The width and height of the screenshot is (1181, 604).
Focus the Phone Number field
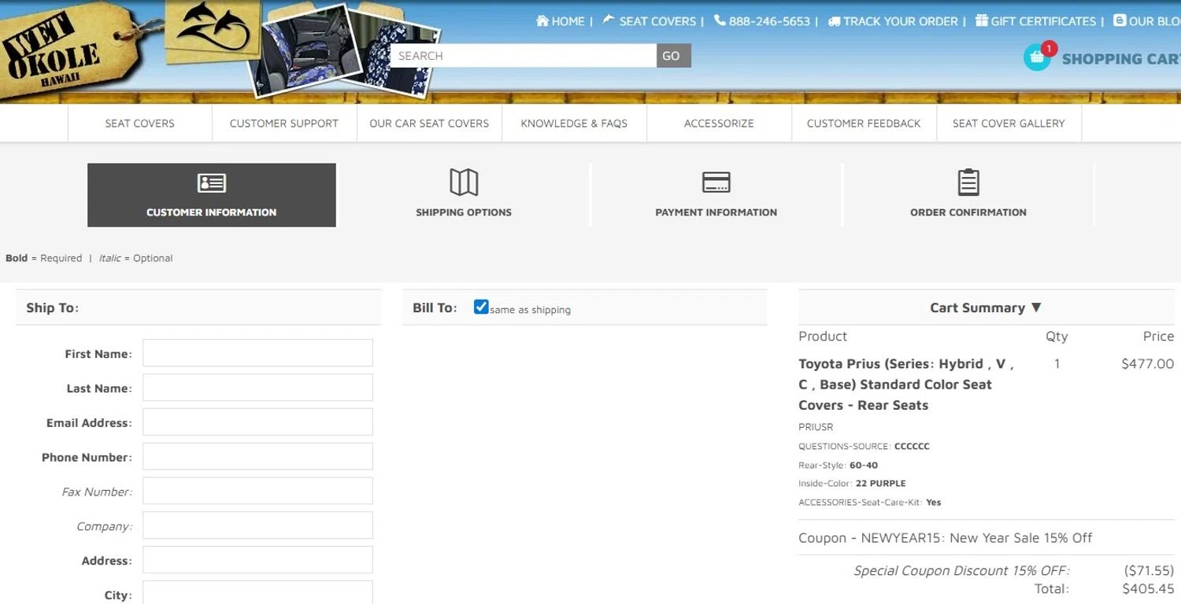(257, 457)
